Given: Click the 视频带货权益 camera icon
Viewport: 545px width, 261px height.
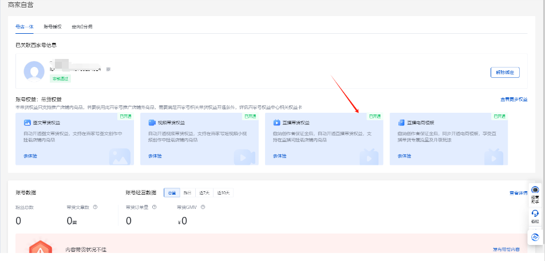Looking at the screenshot, I should 152,122.
